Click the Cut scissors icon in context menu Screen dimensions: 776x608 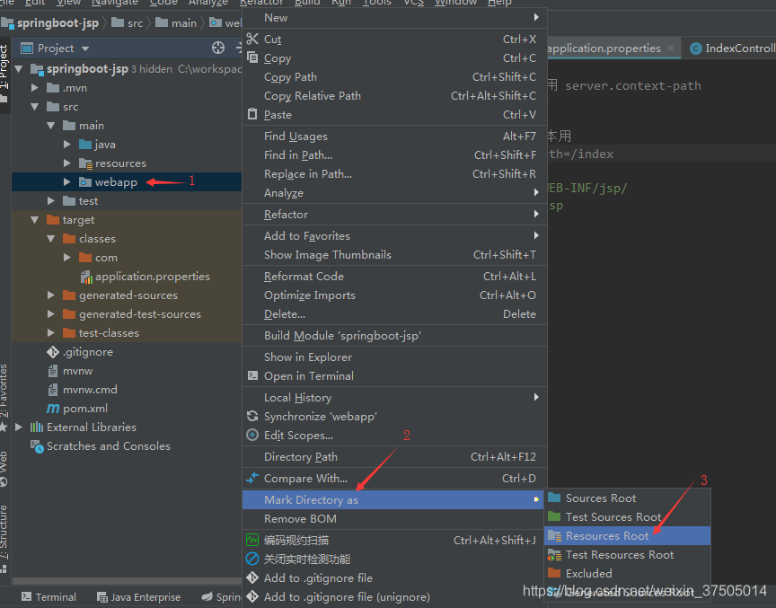pyautogui.click(x=252, y=39)
